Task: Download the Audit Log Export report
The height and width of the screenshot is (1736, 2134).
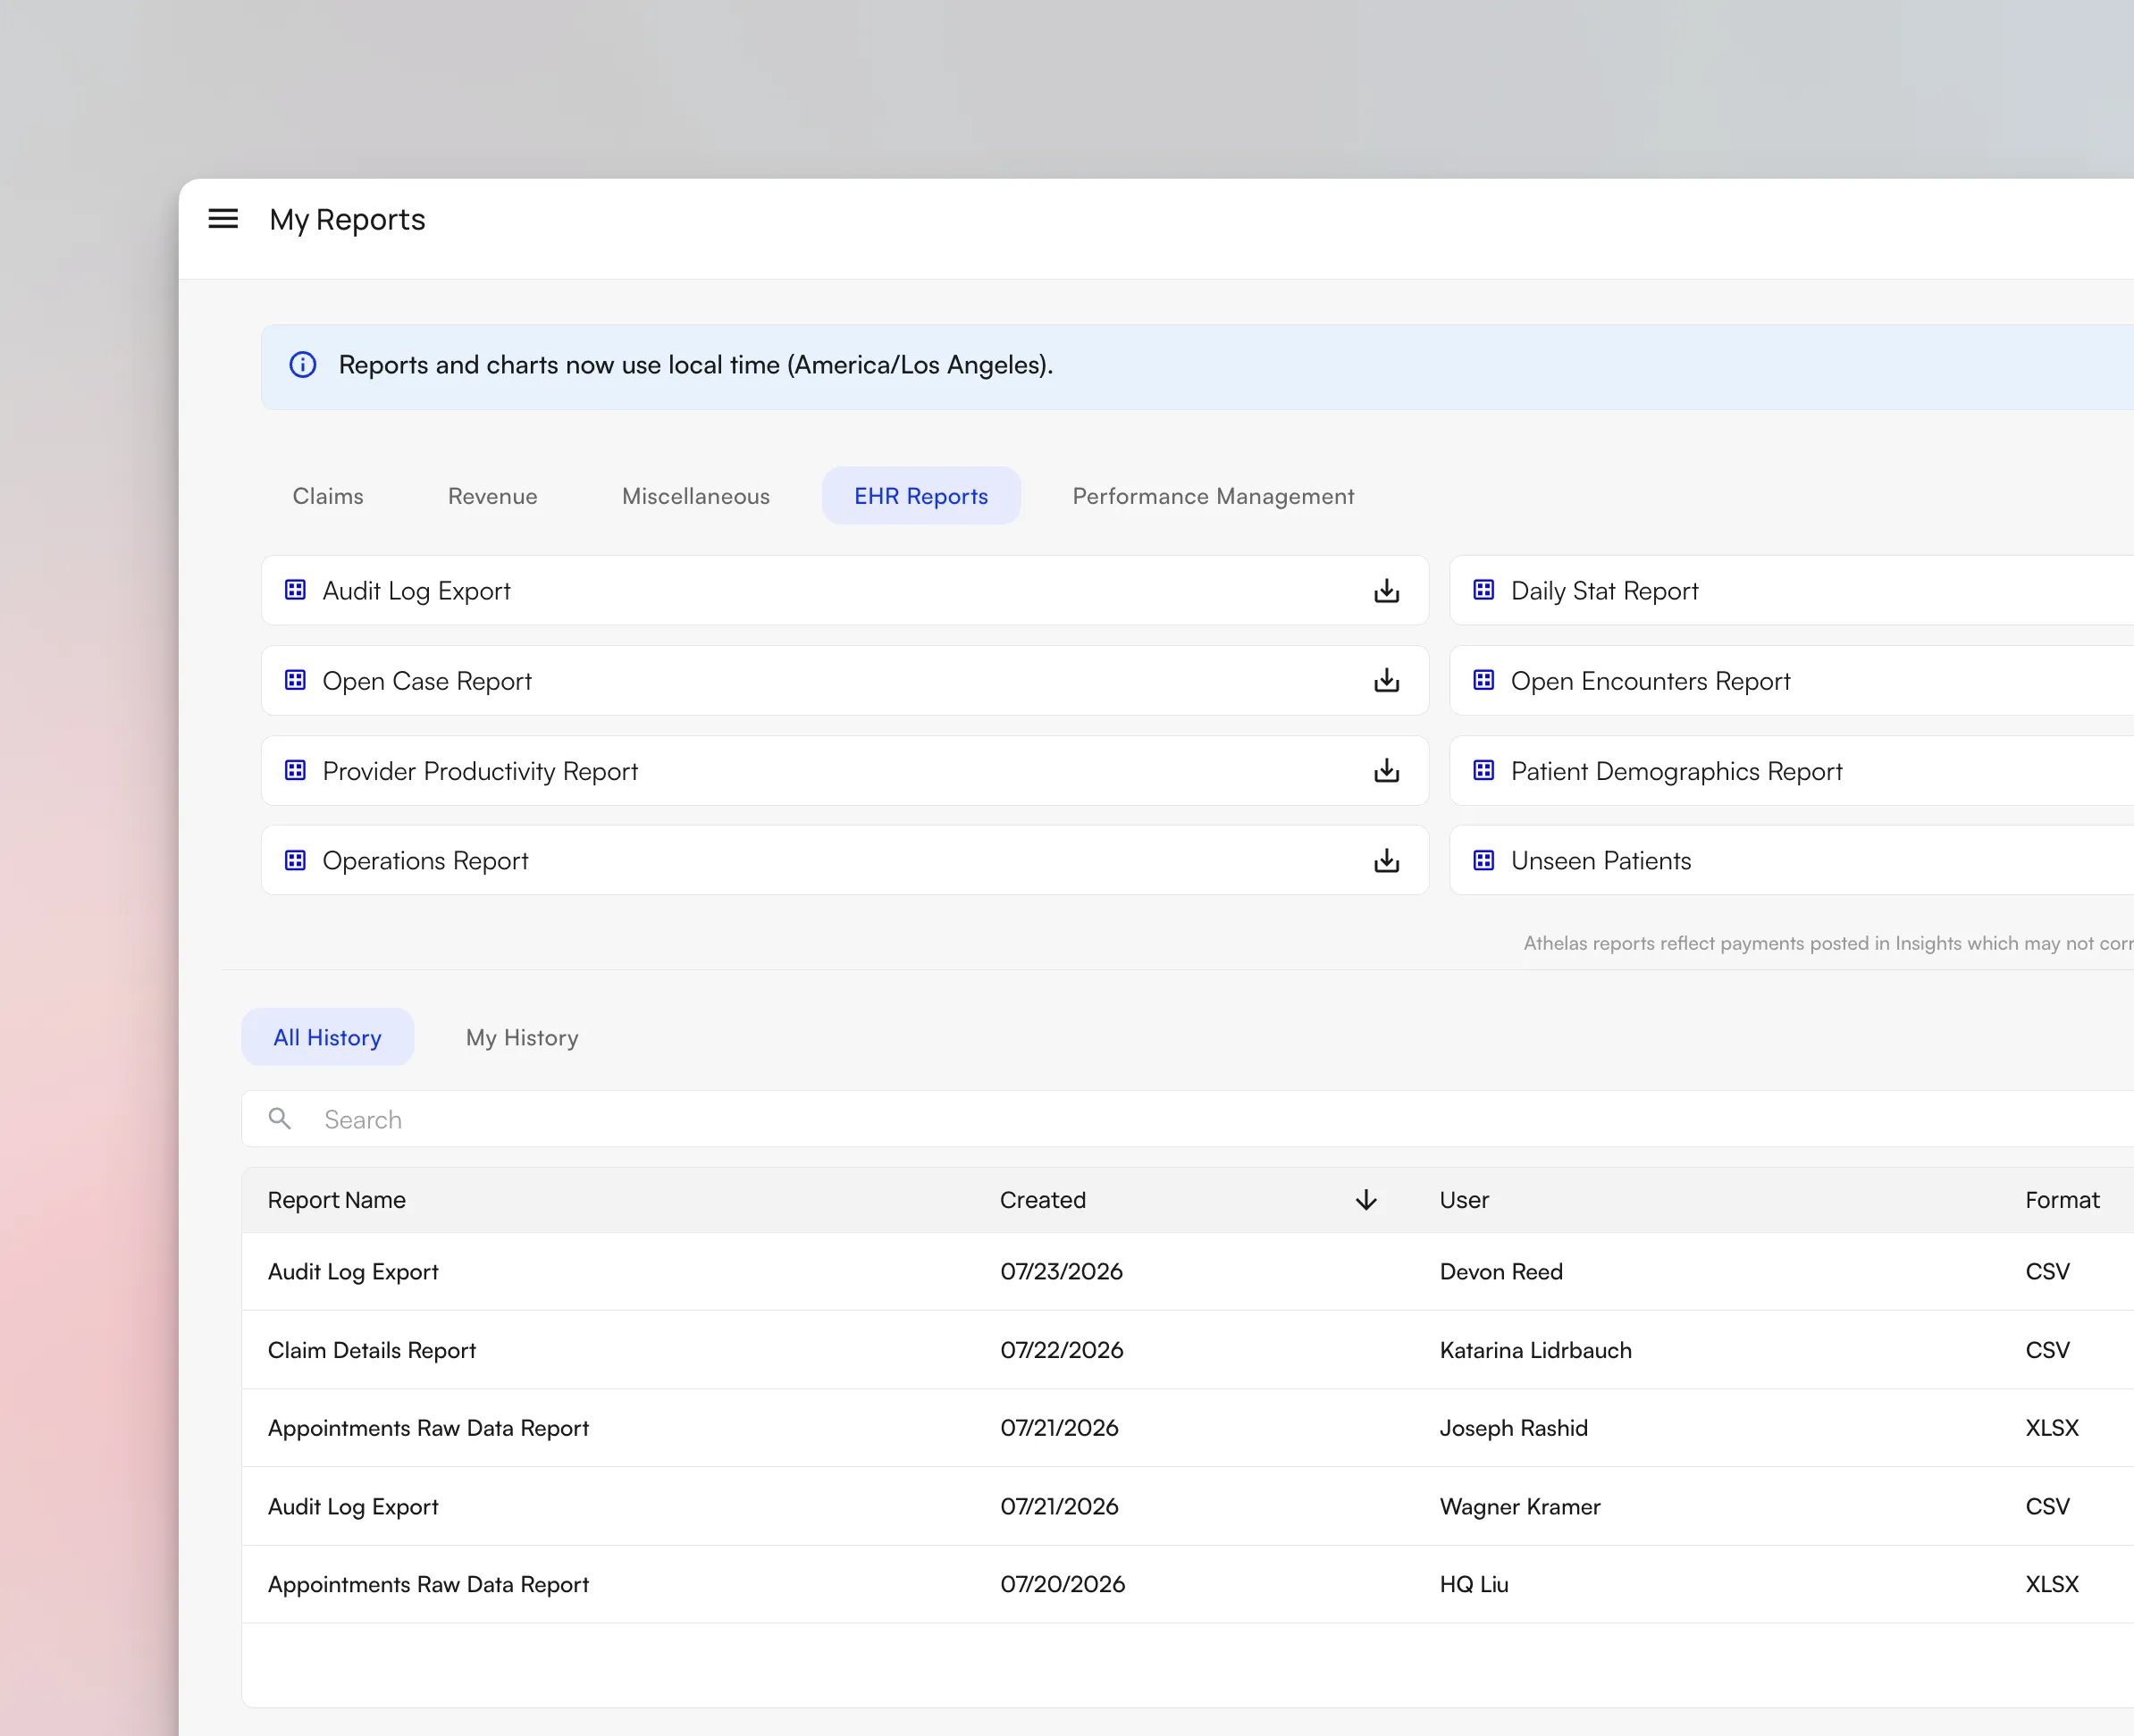Action: 1386,591
